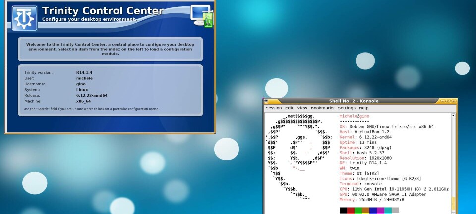Click the 'Packages: 3248 (dpkg)' line
Image resolution: width=476 pixels, height=214 pixels.
[365, 147]
